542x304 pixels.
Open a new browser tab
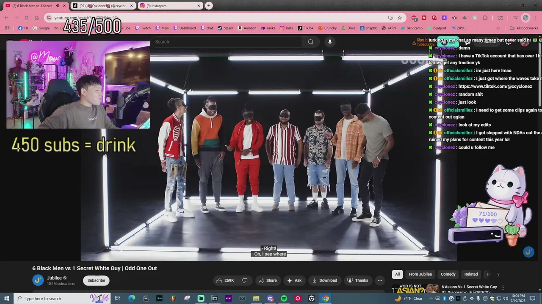209,6
